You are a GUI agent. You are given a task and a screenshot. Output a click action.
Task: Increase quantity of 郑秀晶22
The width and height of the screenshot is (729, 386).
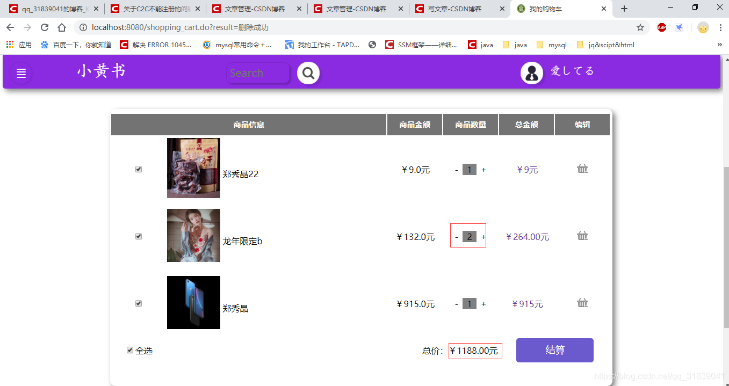click(483, 170)
